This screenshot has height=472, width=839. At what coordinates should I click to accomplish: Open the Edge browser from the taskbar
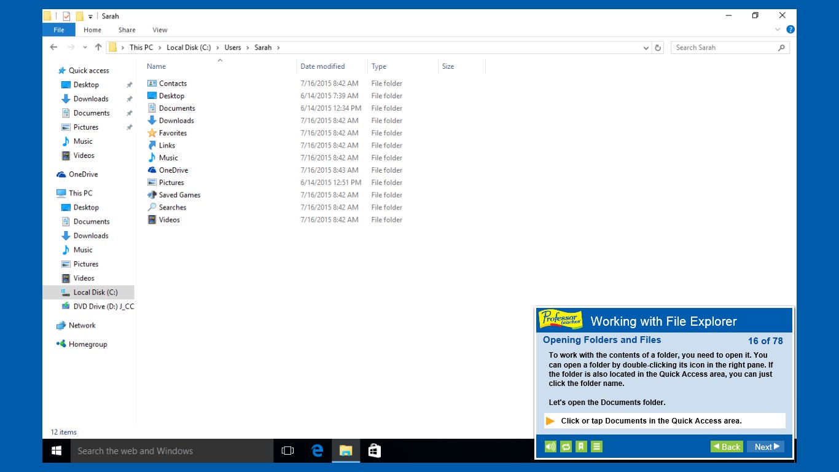317,450
